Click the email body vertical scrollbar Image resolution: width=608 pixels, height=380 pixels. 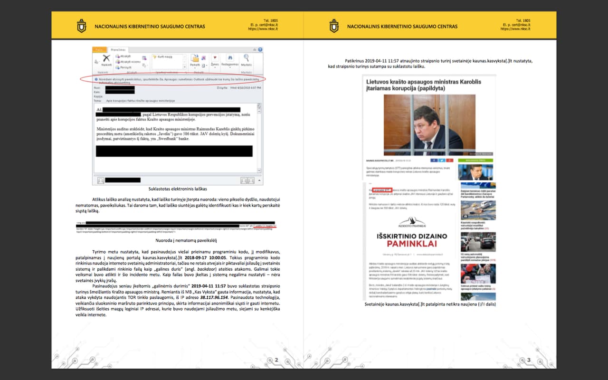point(259,138)
